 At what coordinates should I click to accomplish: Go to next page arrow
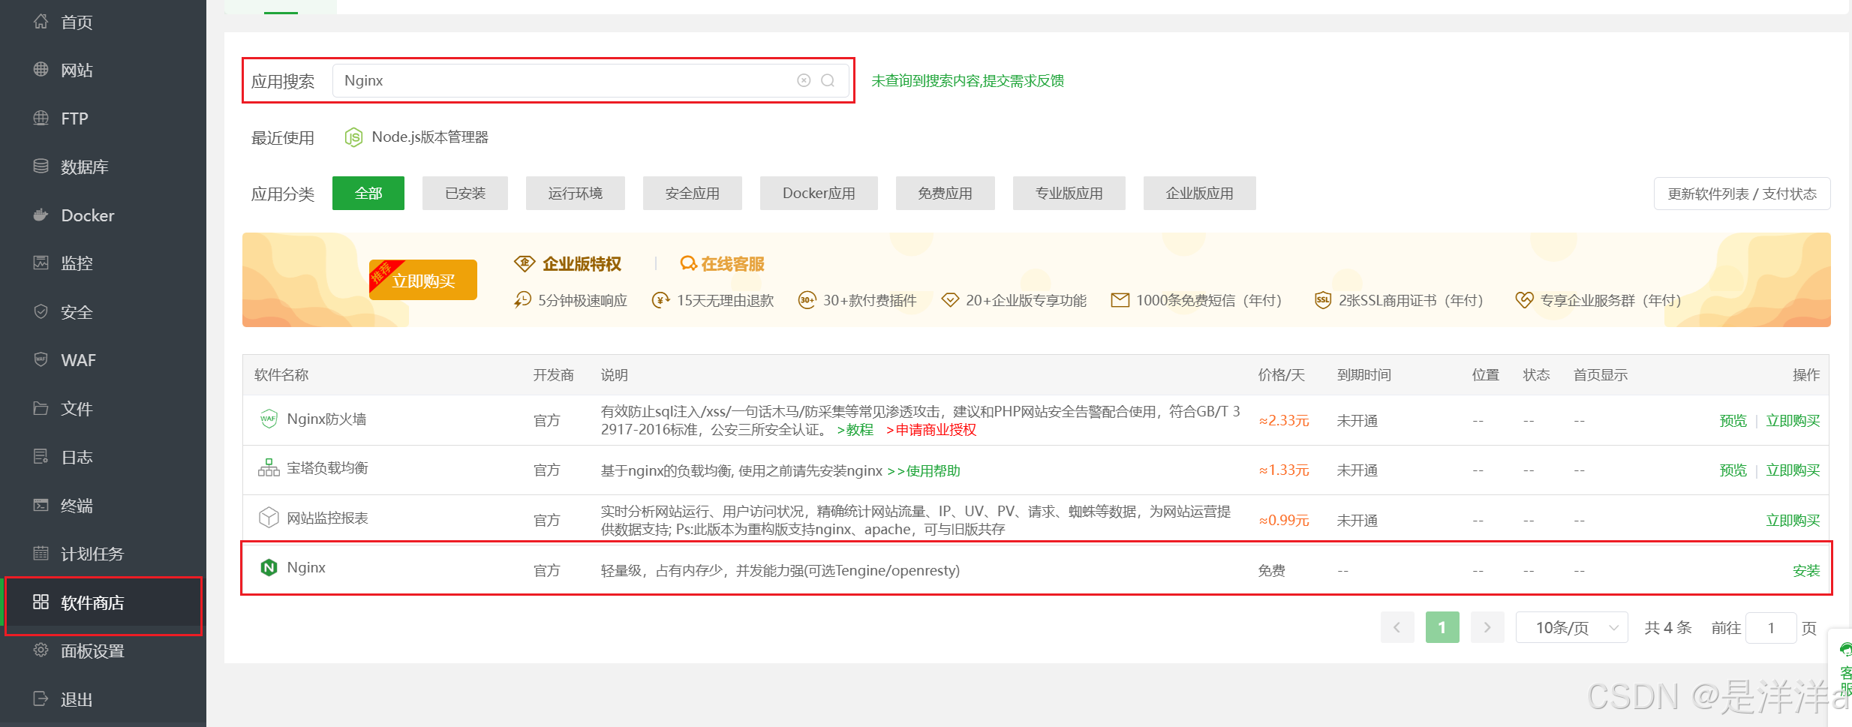pos(1487,627)
